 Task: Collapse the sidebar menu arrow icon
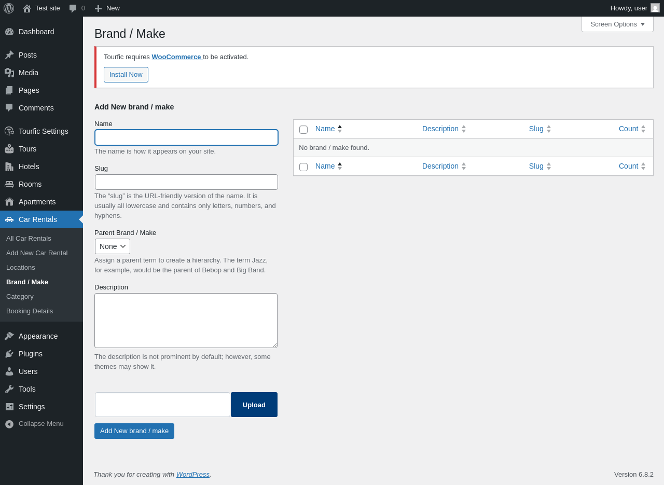tap(9, 424)
